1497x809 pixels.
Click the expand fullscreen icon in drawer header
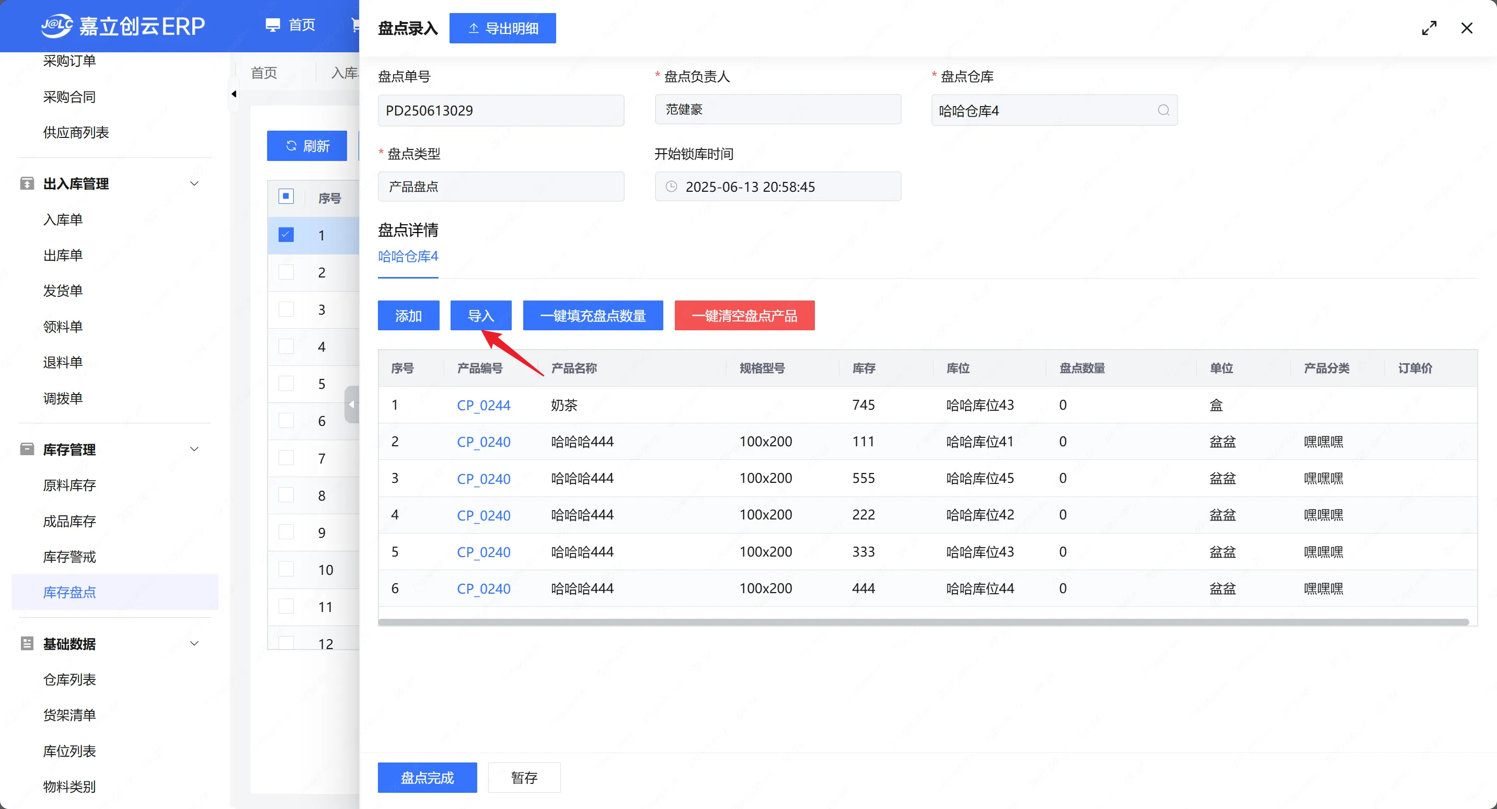click(1429, 28)
